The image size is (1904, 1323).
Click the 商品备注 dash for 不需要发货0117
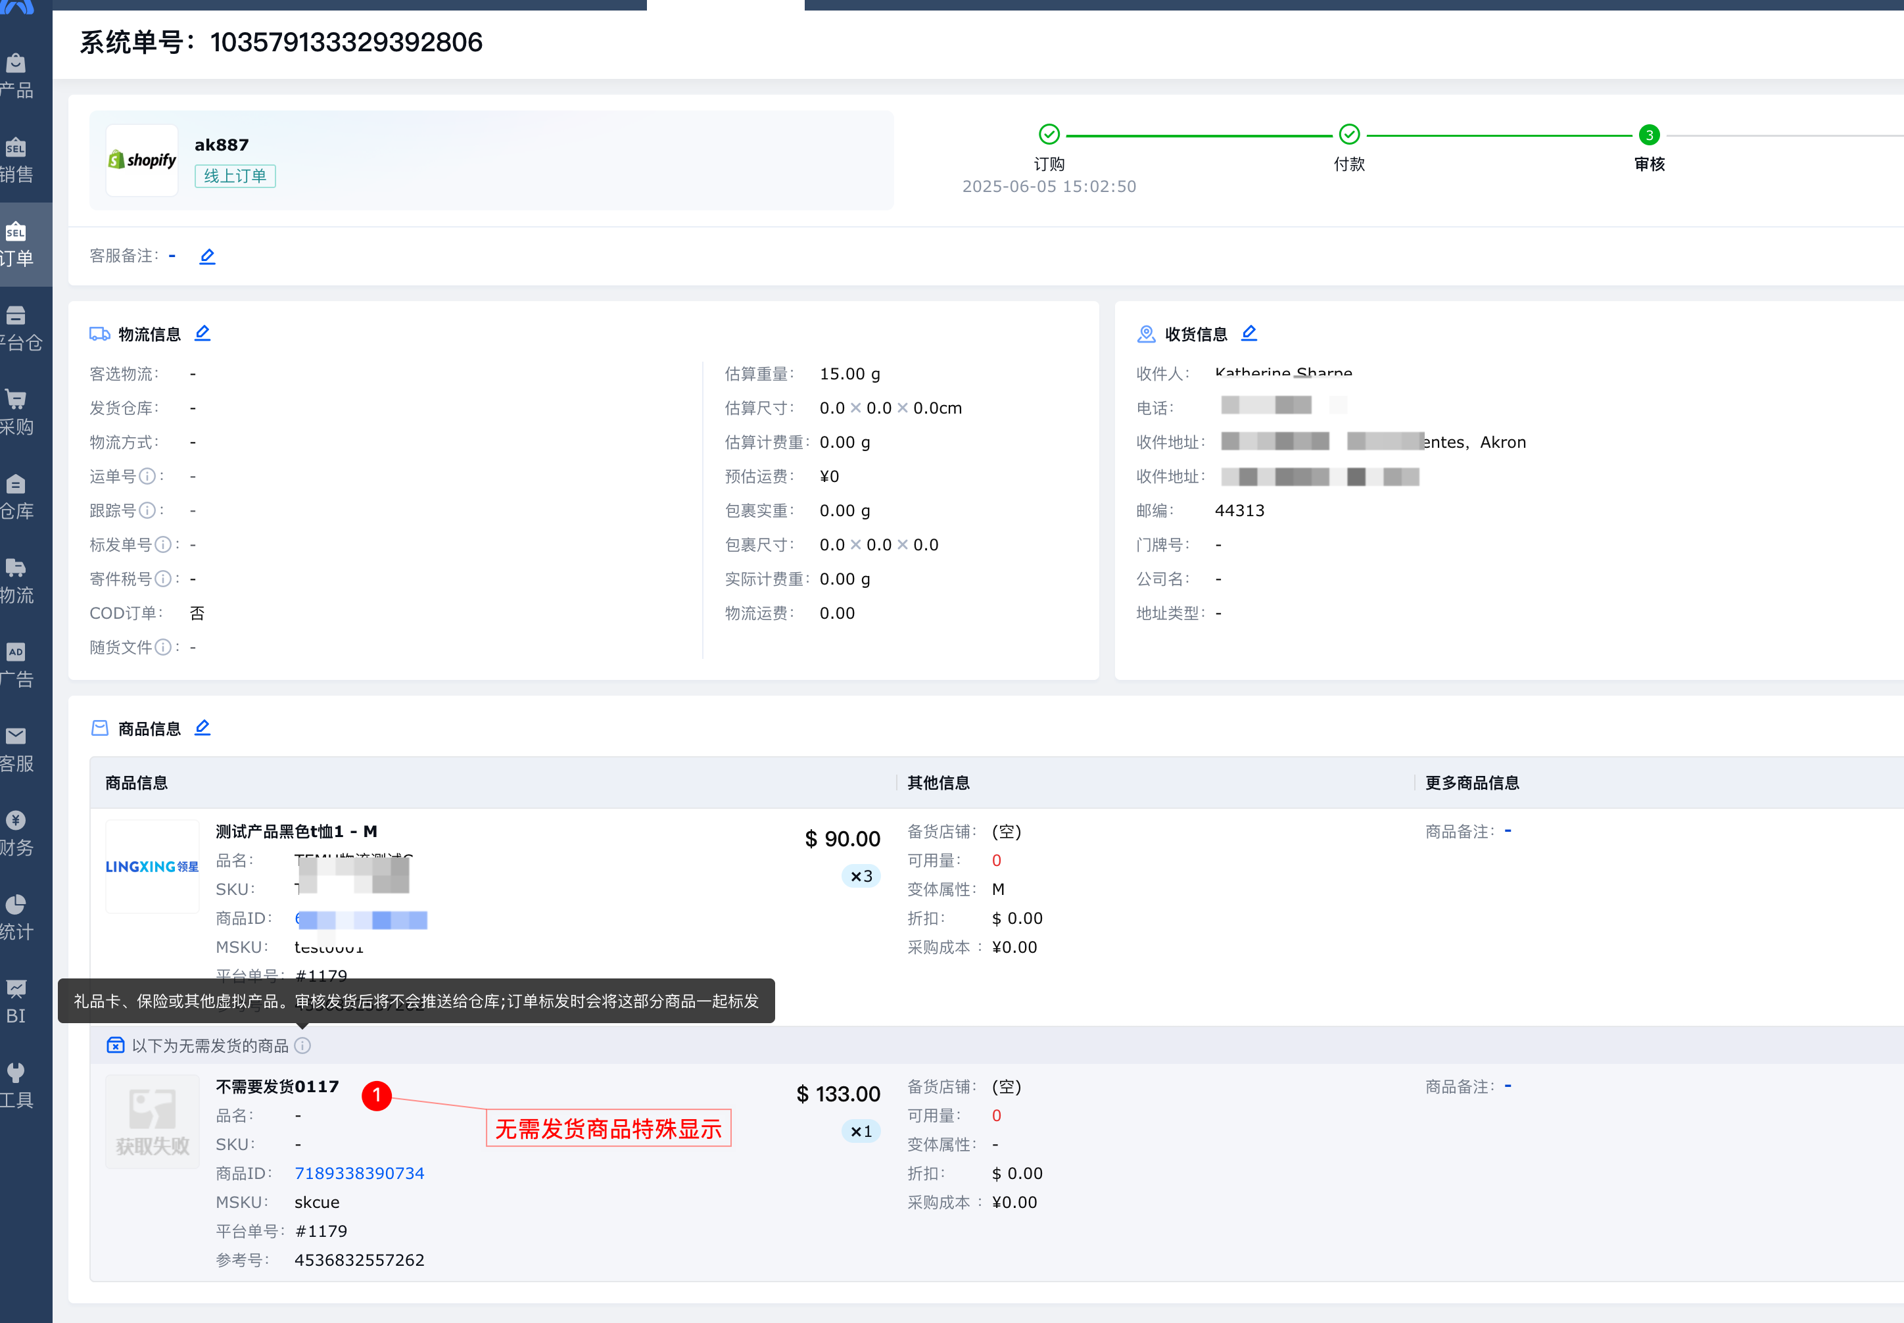1508,1086
